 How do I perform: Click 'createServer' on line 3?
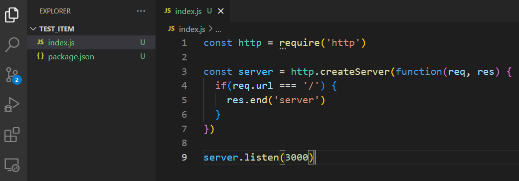click(355, 71)
